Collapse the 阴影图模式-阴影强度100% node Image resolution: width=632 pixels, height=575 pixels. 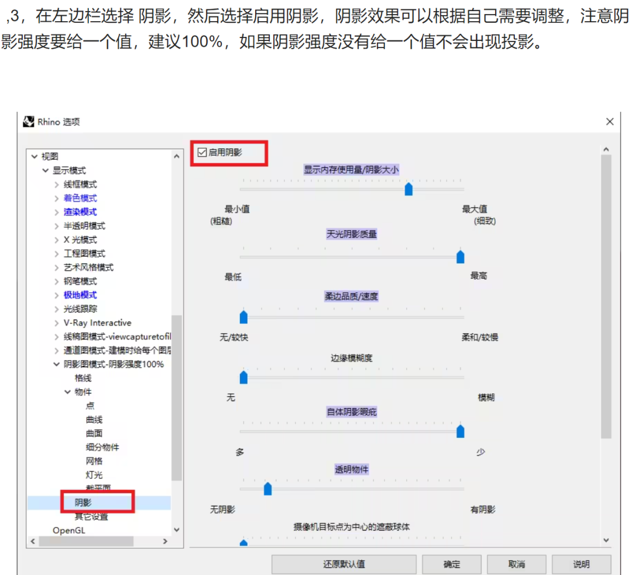point(56,364)
